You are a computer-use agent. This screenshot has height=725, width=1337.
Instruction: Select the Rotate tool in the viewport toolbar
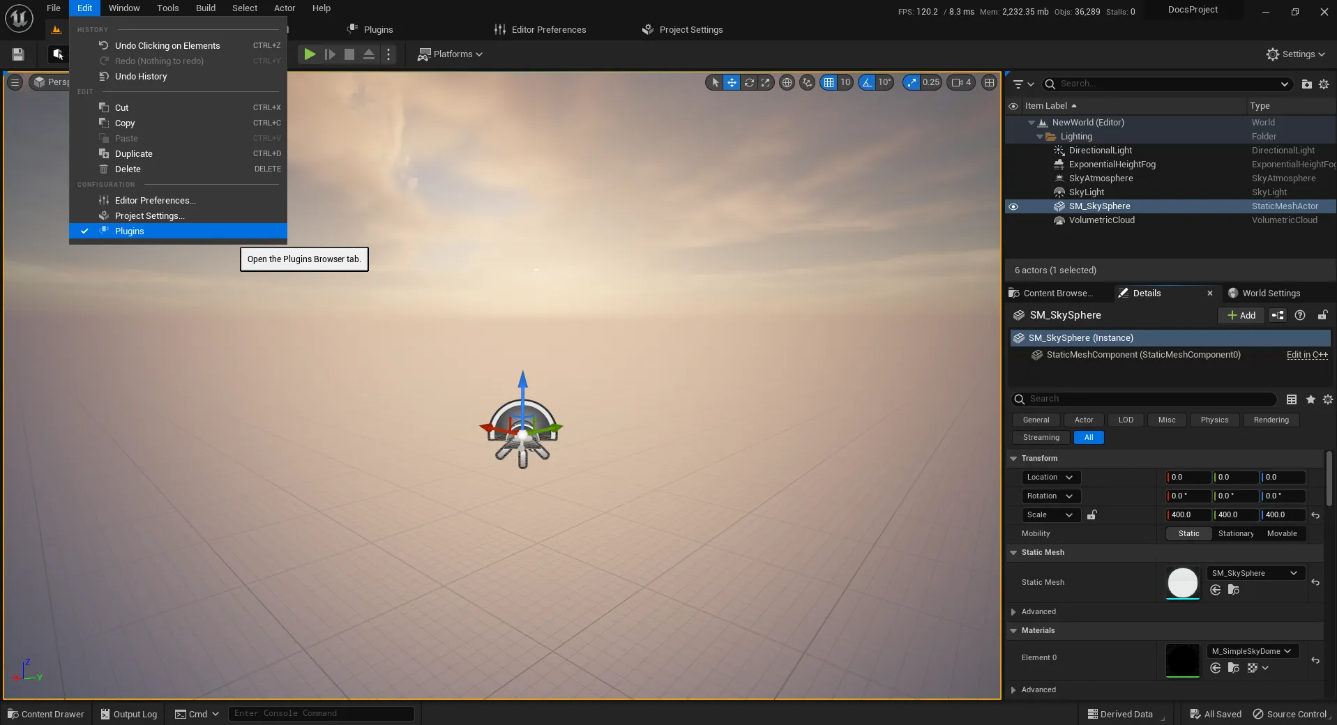[749, 82]
